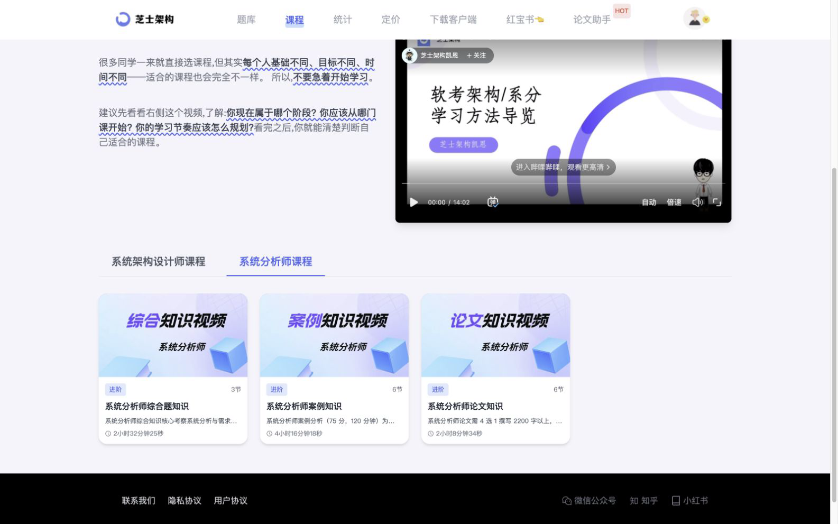This screenshot has width=838, height=524.
Task: Open the 红宝书 navigation item
Action: coord(525,20)
